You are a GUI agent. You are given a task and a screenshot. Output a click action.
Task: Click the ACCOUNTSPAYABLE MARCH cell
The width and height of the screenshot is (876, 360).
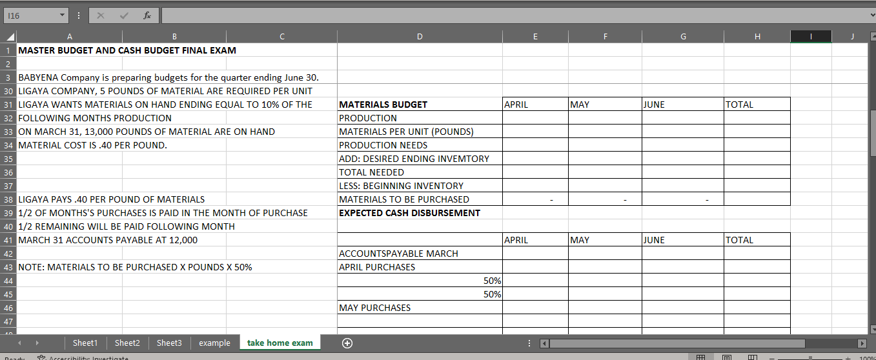click(x=420, y=254)
